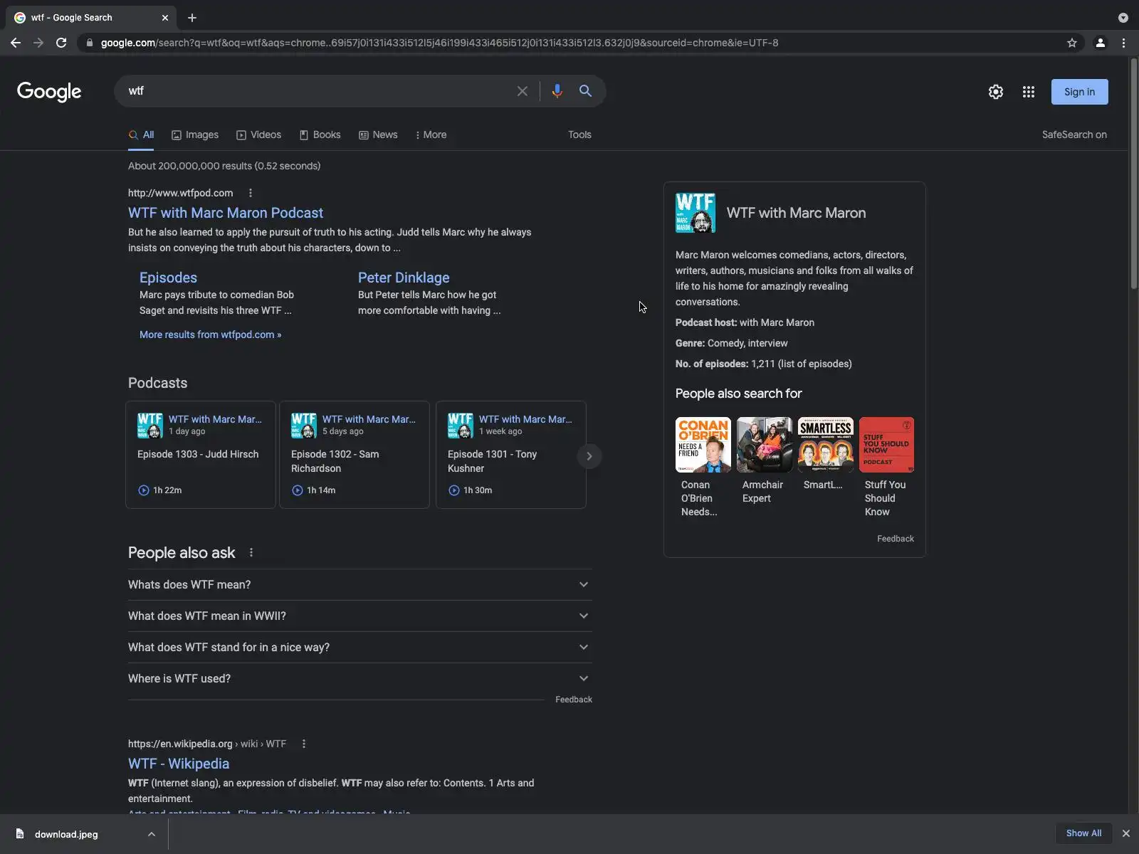The width and height of the screenshot is (1139, 854).
Task: Expand the download.jpeg options chevron
Action: click(x=152, y=834)
